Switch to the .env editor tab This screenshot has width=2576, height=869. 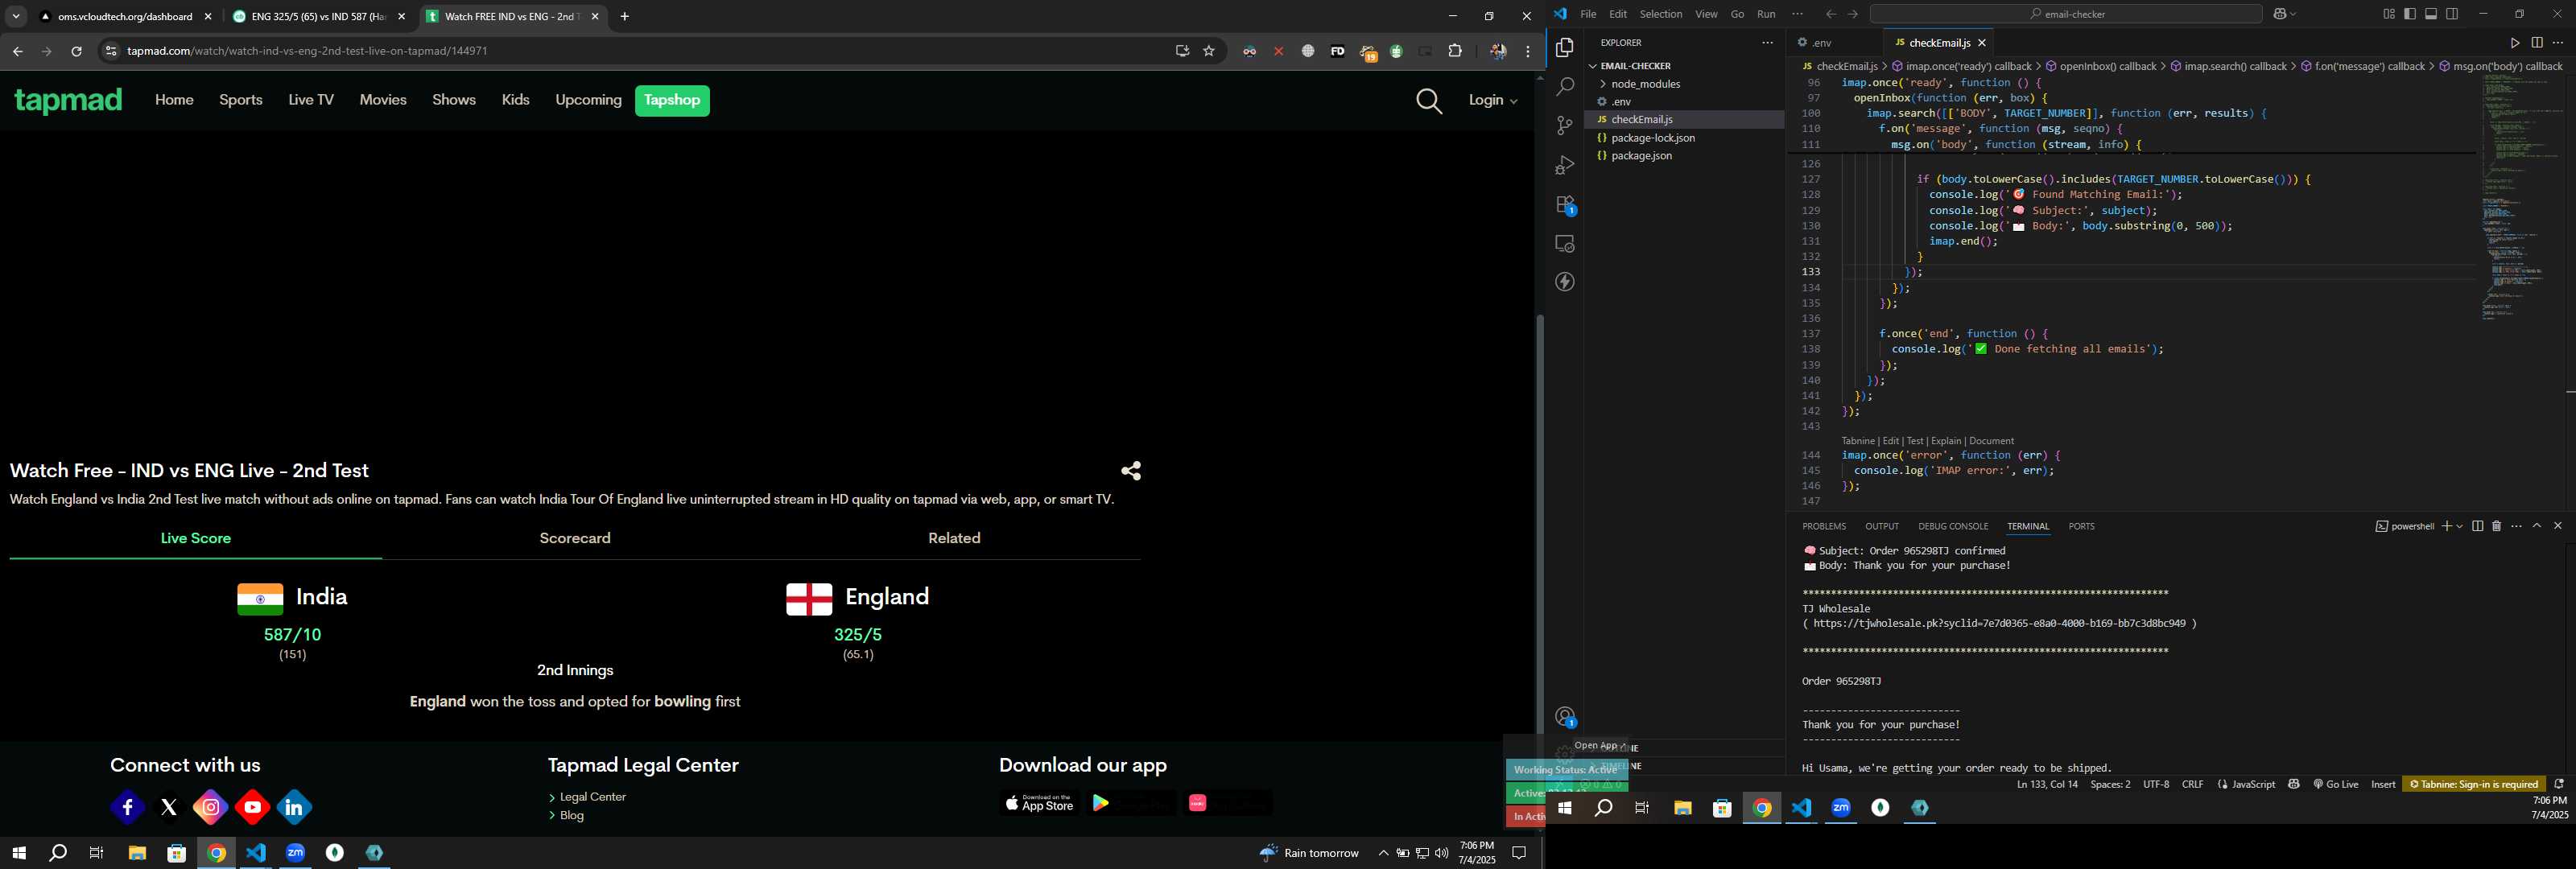pyautogui.click(x=1822, y=43)
